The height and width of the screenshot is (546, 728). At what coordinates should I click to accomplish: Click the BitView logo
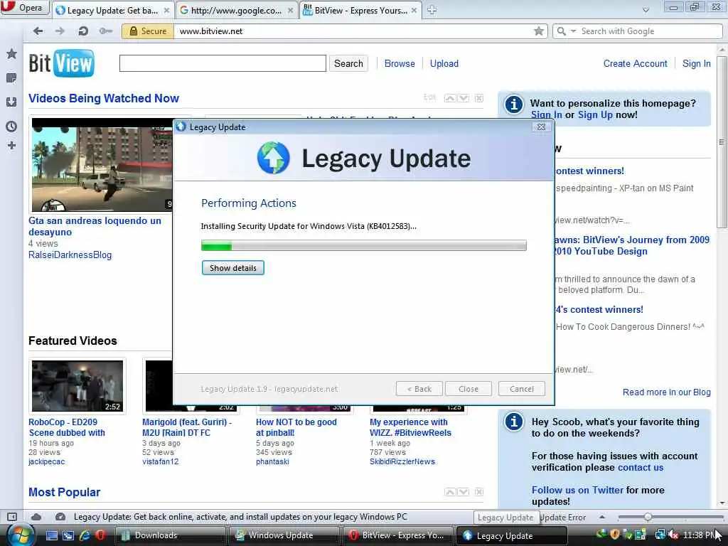61,63
